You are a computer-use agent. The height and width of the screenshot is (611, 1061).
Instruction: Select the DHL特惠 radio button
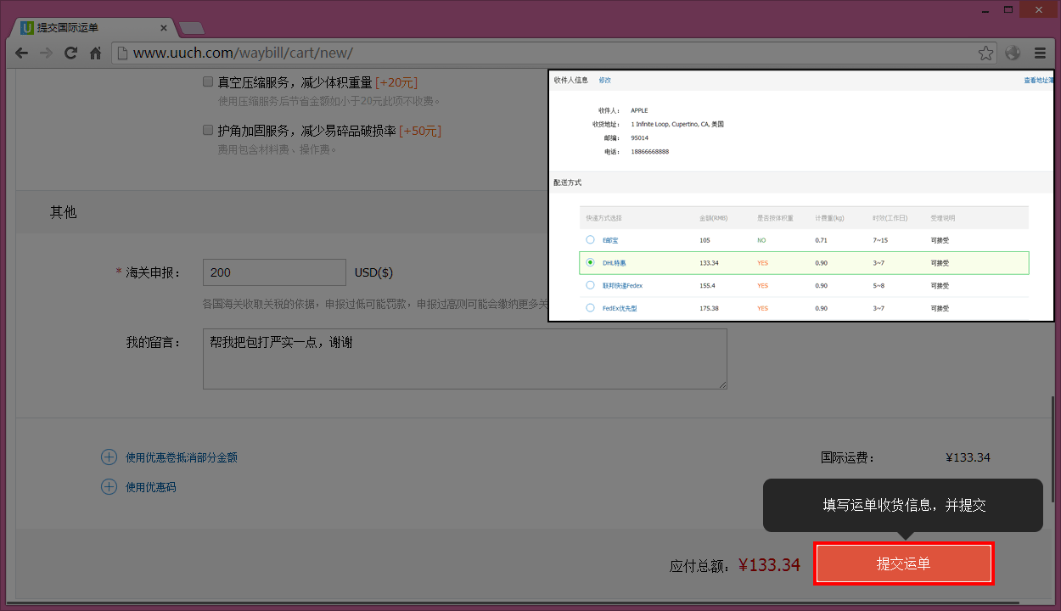(590, 263)
